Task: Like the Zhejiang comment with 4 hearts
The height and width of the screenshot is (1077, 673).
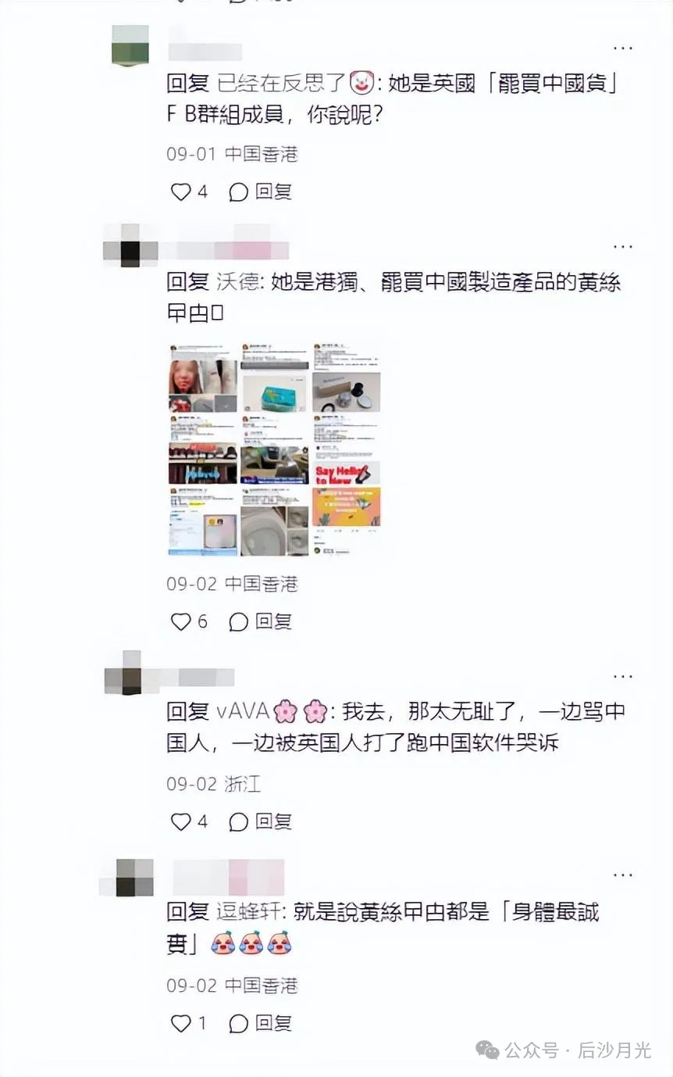Action: click(x=181, y=821)
